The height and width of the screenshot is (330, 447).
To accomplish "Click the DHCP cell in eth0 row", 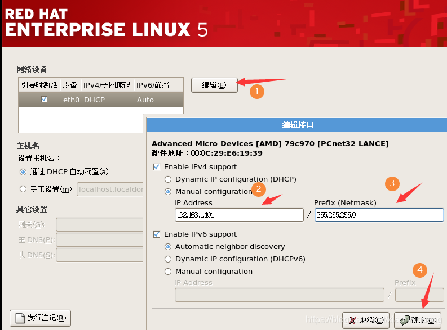I will pos(94,100).
